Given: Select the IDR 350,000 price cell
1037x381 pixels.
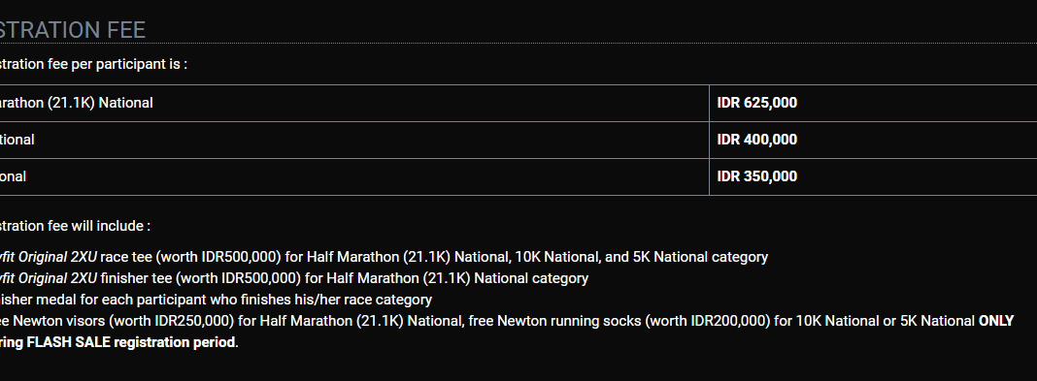Looking at the screenshot, I should coord(873,177).
